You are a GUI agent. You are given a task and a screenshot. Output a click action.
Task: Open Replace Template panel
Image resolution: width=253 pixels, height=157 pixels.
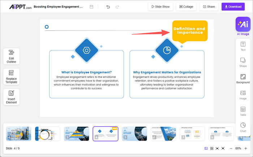click(11, 77)
